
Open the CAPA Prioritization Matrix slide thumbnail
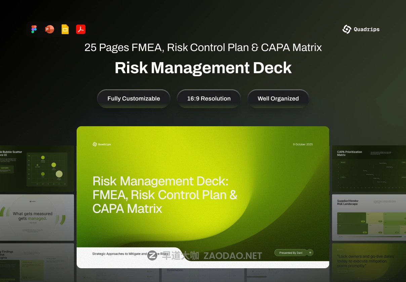369,169
